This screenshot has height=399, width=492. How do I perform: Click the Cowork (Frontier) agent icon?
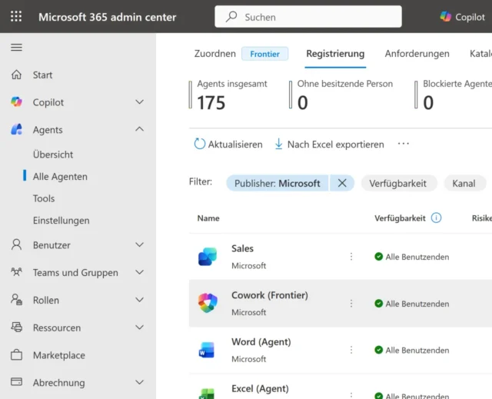[208, 303]
